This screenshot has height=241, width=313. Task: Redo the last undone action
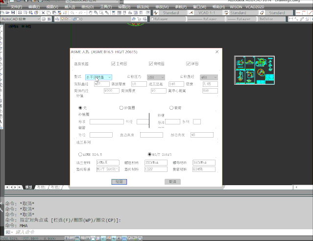[80, 13]
